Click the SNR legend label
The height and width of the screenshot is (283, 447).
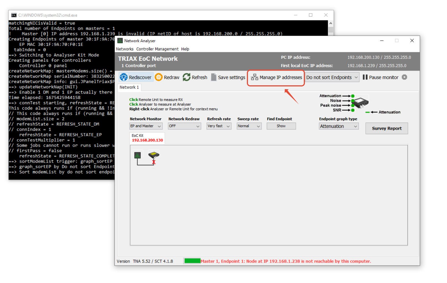[x=337, y=110]
